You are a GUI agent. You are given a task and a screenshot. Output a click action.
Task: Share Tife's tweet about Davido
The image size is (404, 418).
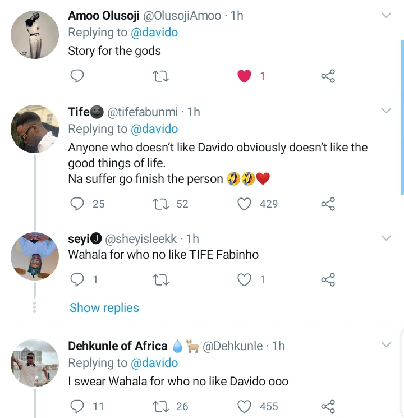328,204
